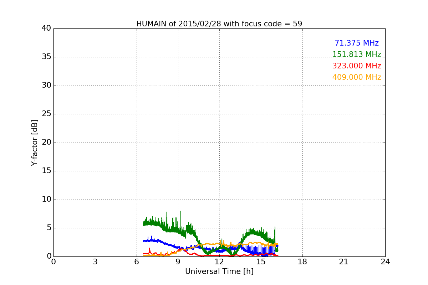The width and height of the screenshot is (428, 285).
Task: Click the x-axis tick label 12
Action: point(219,262)
